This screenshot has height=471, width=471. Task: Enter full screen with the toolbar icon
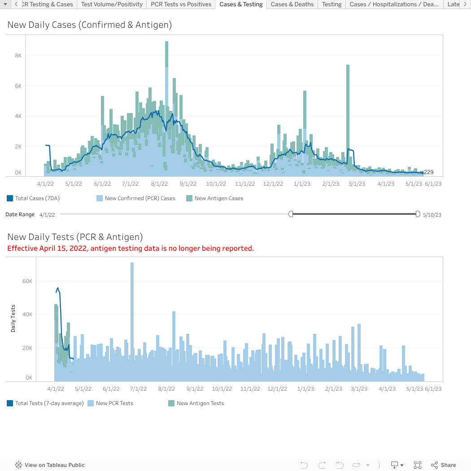point(418,465)
